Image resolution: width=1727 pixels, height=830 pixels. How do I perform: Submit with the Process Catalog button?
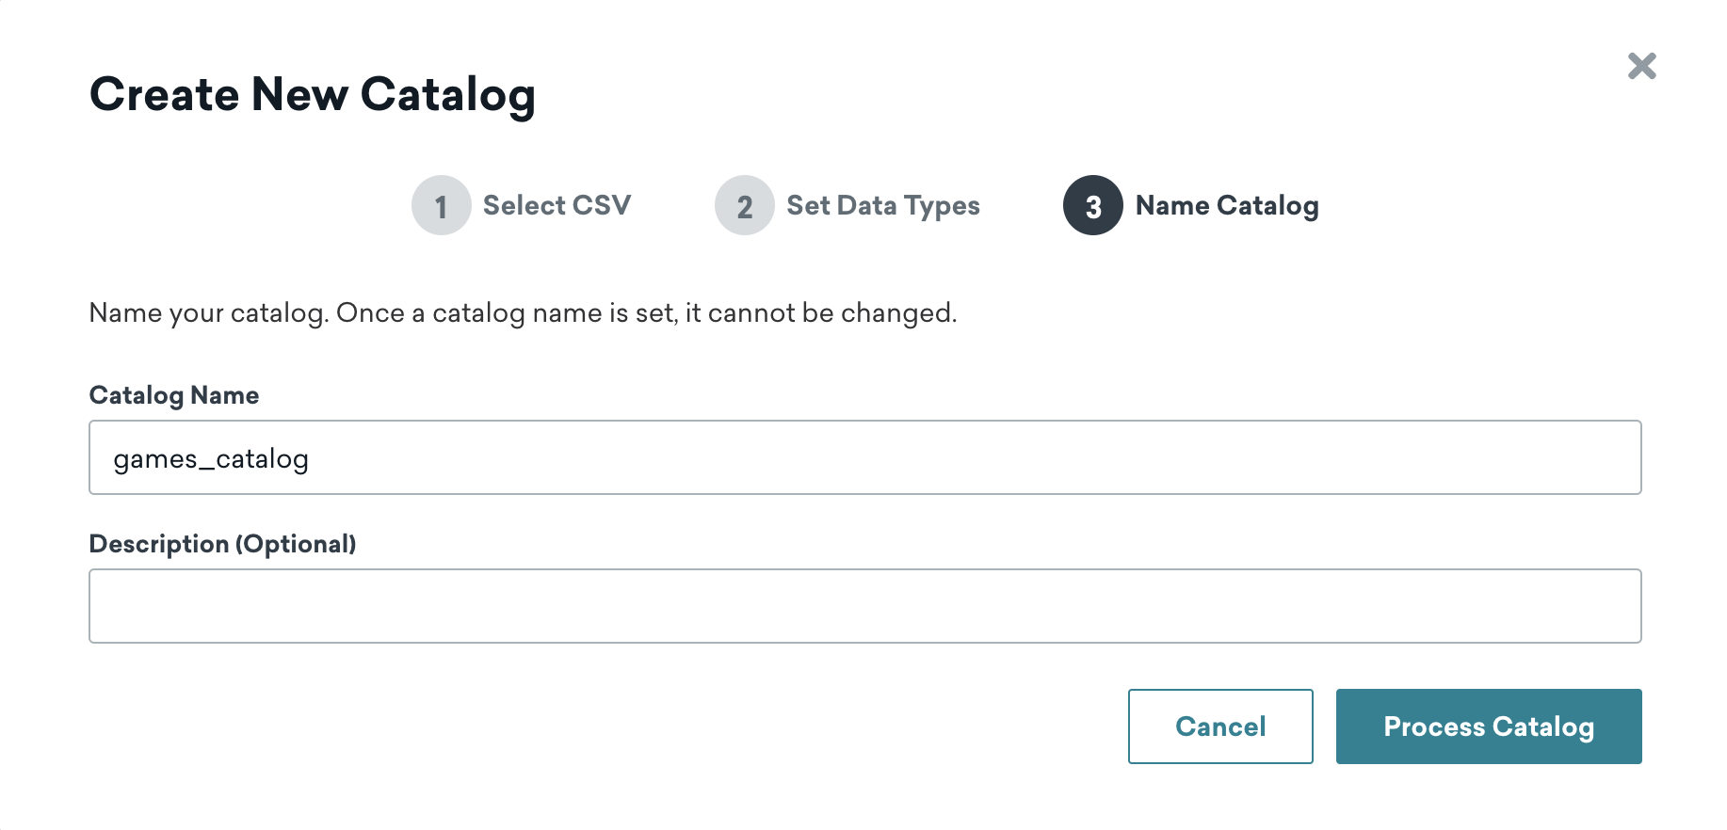(1488, 726)
